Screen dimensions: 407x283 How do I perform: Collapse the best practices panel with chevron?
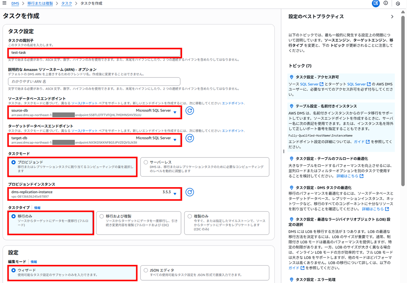click(x=392, y=17)
